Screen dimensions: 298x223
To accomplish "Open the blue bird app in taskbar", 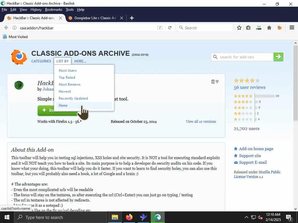I will coord(143,217).
